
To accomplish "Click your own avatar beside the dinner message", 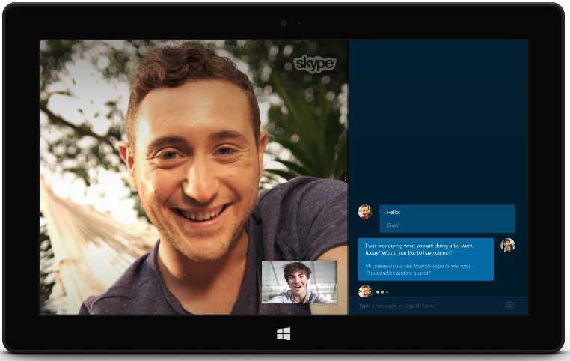I will pyautogui.click(x=507, y=245).
